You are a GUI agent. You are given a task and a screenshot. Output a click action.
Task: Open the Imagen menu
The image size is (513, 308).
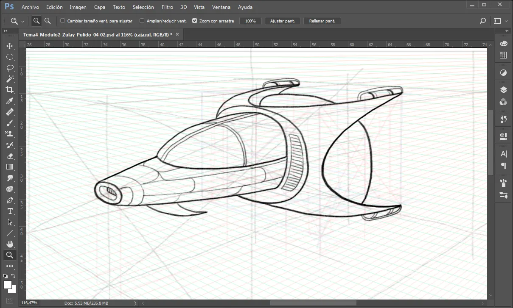[x=78, y=7]
